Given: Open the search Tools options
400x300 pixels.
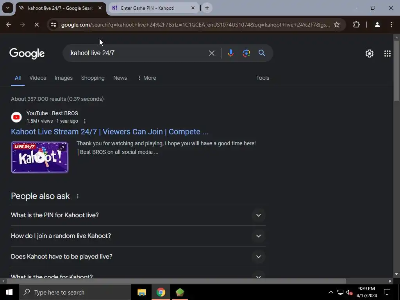Looking at the screenshot, I should [262, 78].
